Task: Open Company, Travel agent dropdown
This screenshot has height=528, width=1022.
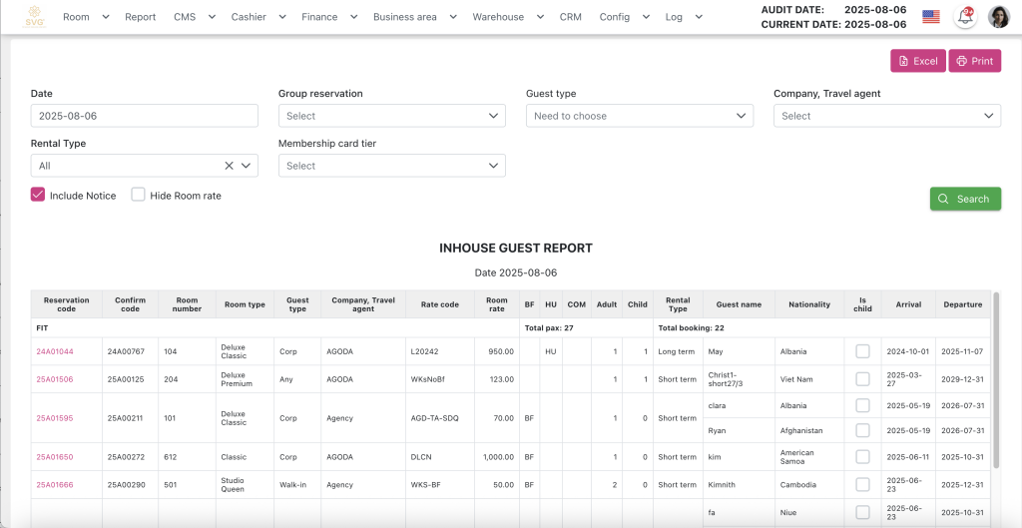Action: tap(886, 116)
